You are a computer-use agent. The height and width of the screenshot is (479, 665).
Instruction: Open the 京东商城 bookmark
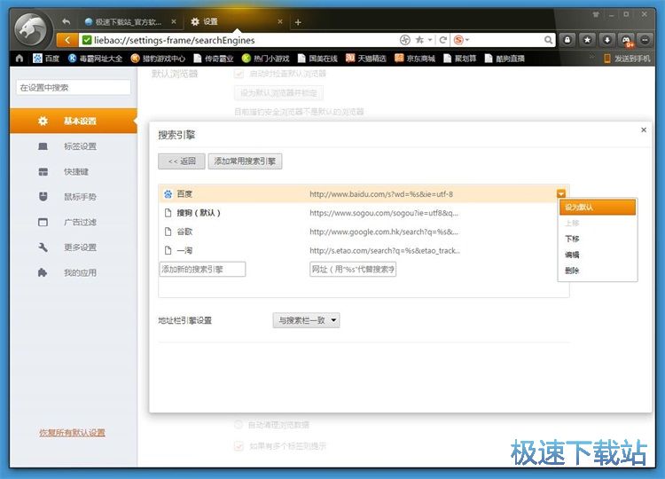coord(415,59)
